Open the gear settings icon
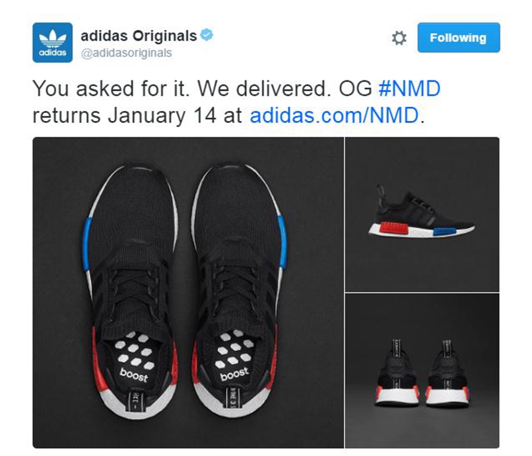 point(398,38)
